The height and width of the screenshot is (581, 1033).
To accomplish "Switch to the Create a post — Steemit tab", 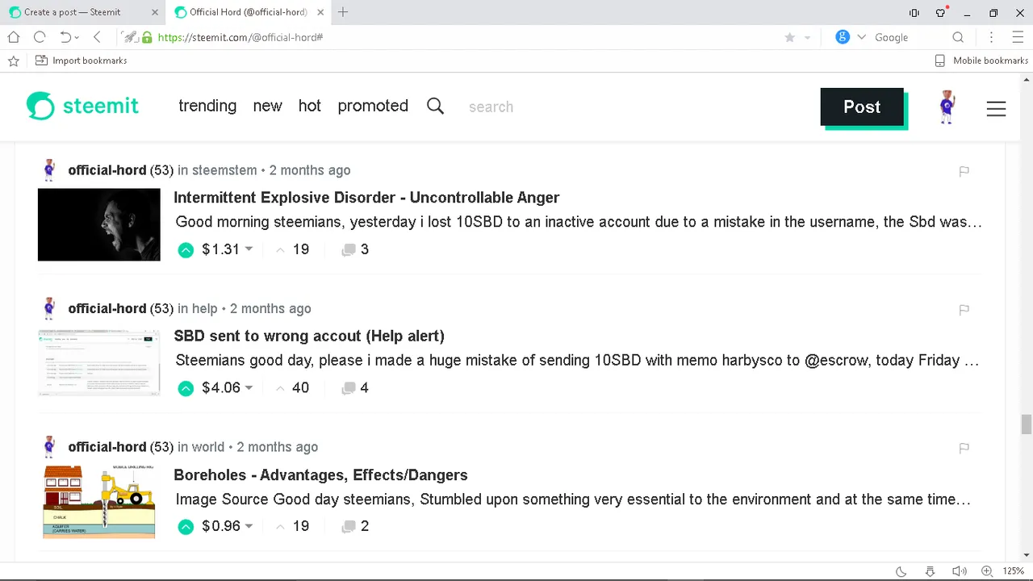I will (83, 12).
